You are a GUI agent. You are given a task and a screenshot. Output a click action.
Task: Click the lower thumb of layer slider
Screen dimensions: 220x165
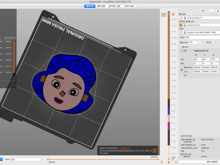169,159
